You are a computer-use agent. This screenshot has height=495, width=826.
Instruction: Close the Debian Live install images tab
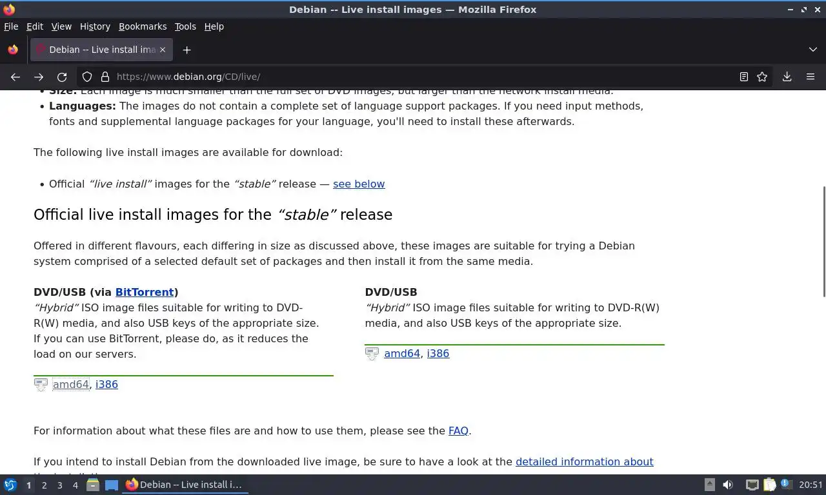pyautogui.click(x=163, y=50)
